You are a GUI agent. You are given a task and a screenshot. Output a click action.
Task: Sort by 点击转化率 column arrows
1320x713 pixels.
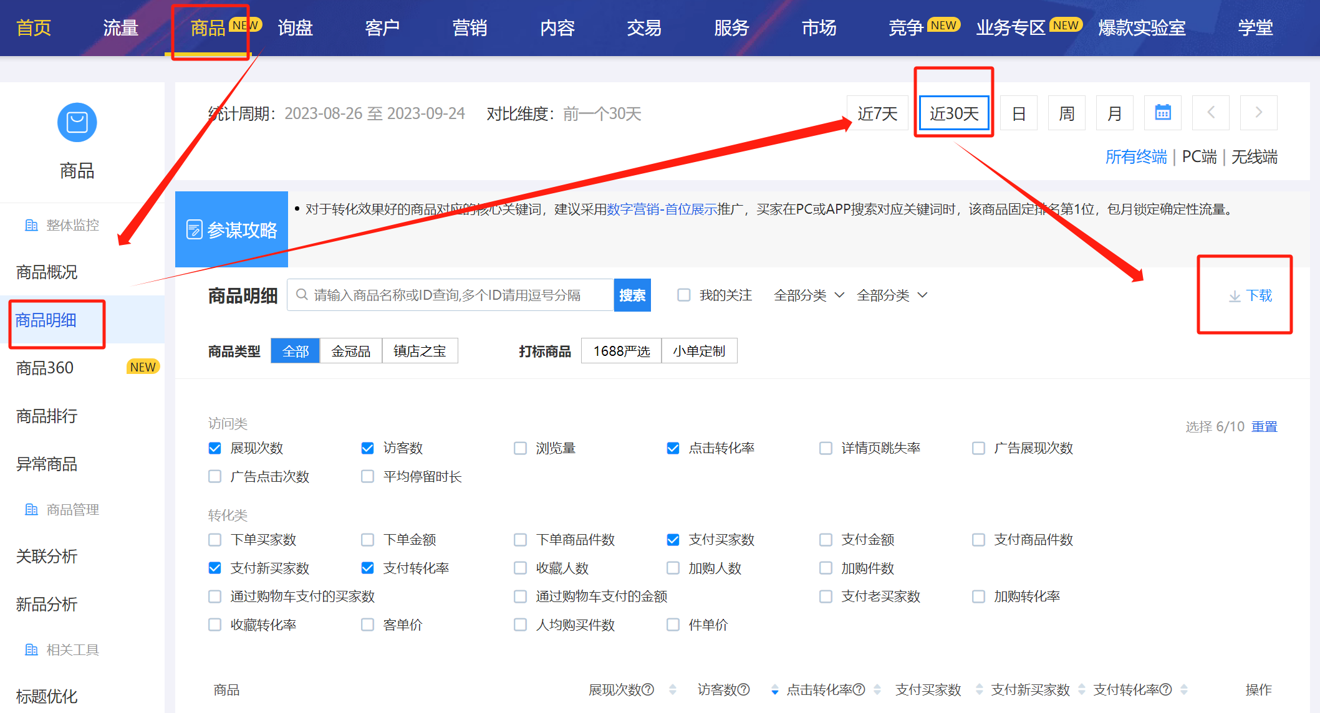click(877, 689)
